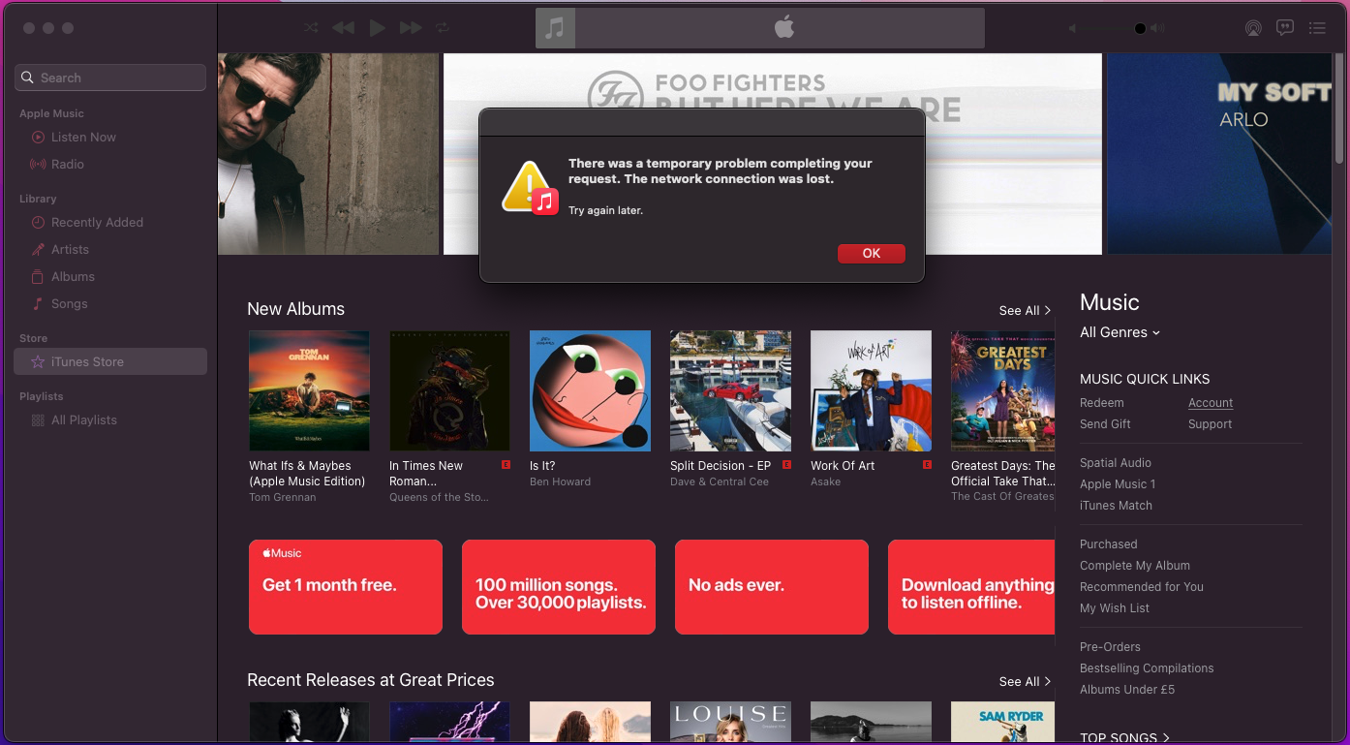Open the Albums Under £5 link

pos(1127,690)
